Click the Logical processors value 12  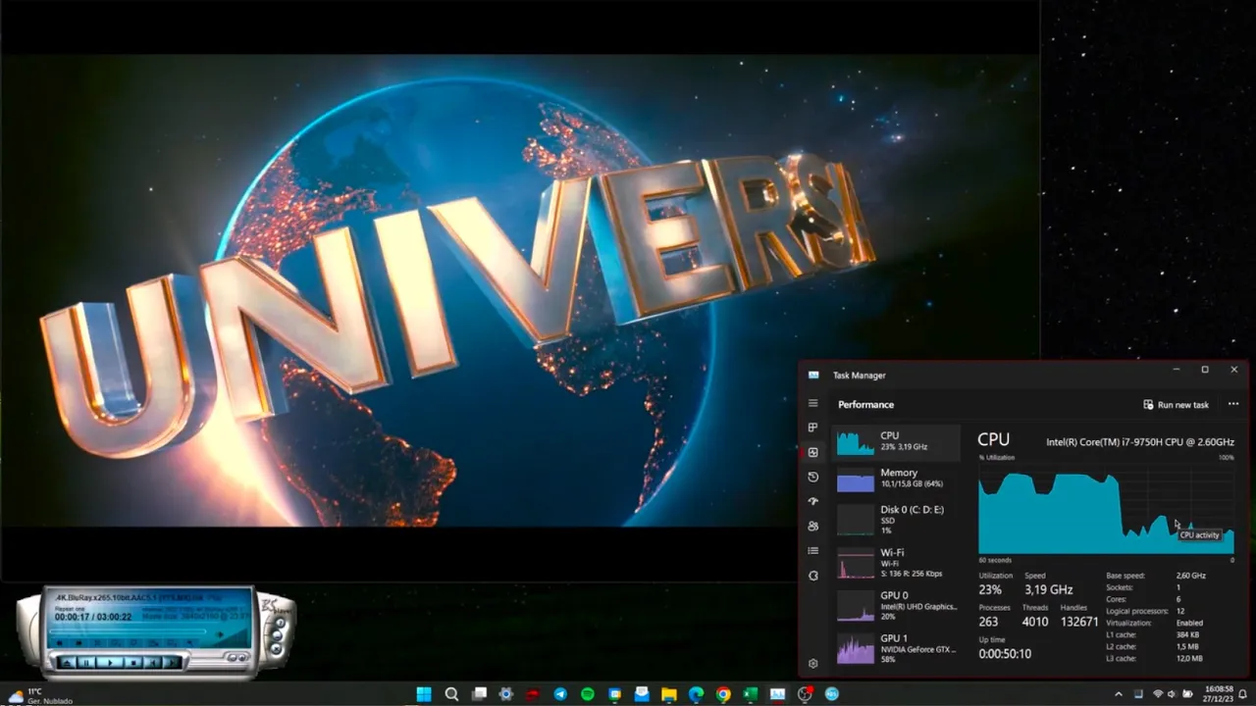(1179, 611)
